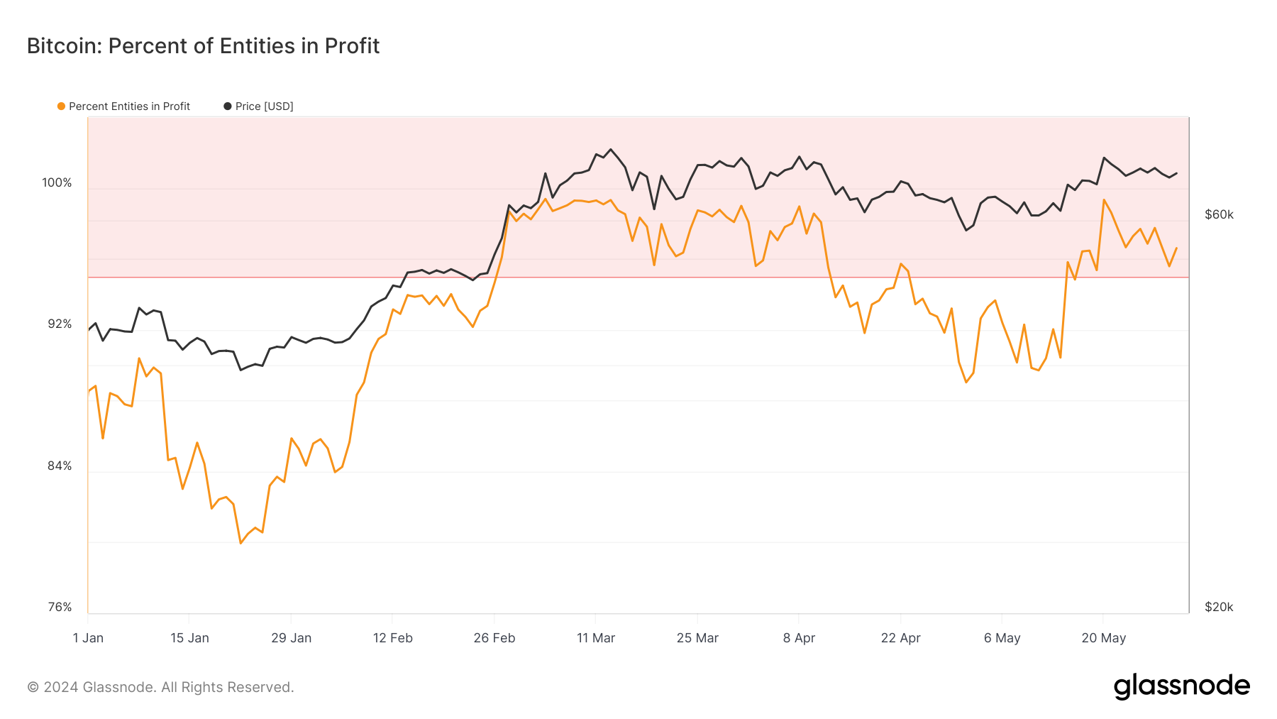The image size is (1277, 719).
Task: Click the 11 Mar axis label
Action: tap(596, 638)
